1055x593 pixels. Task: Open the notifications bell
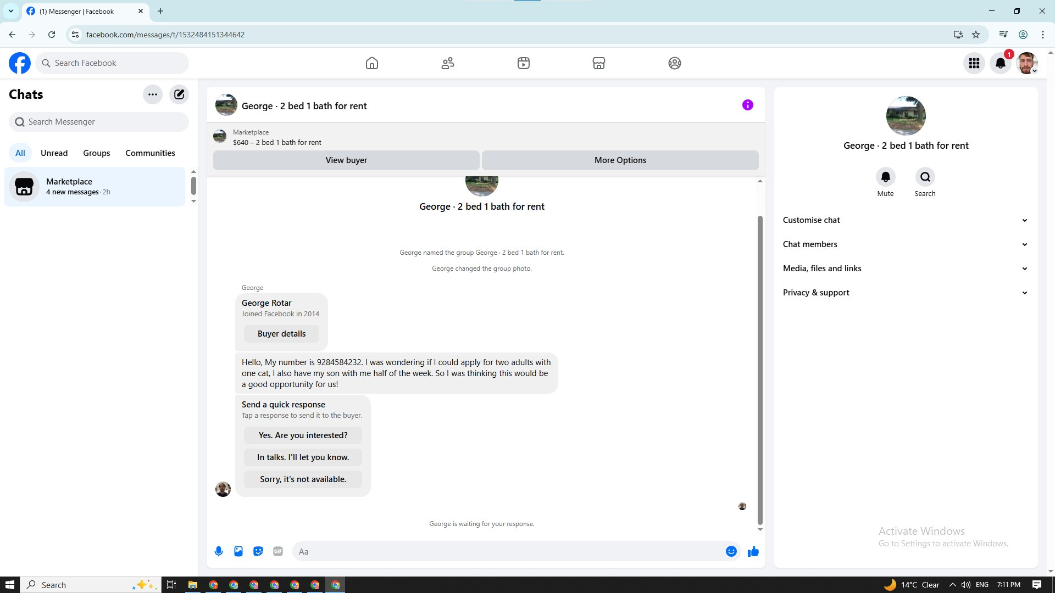click(1000, 64)
